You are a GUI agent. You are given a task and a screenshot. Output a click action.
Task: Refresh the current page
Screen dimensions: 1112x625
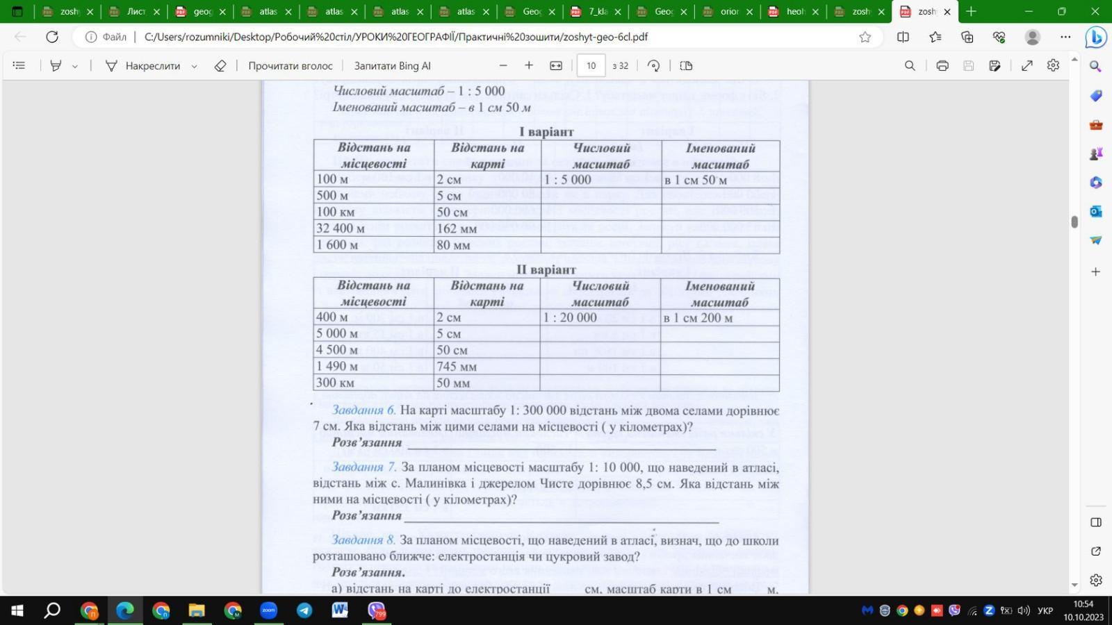[x=52, y=37]
